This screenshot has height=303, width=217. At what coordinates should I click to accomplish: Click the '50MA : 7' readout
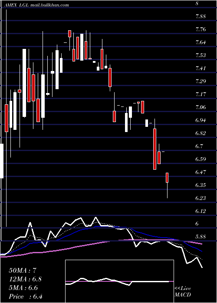[23, 271]
